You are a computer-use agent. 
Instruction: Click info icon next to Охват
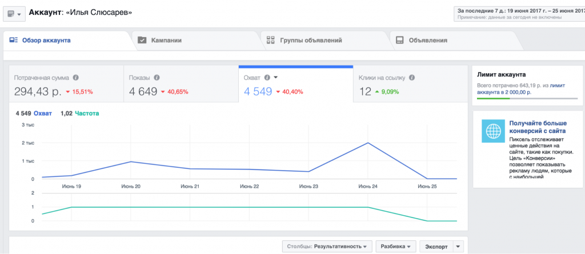(267, 78)
